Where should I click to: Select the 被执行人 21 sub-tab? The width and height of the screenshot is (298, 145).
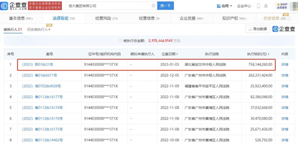(x=13, y=29)
